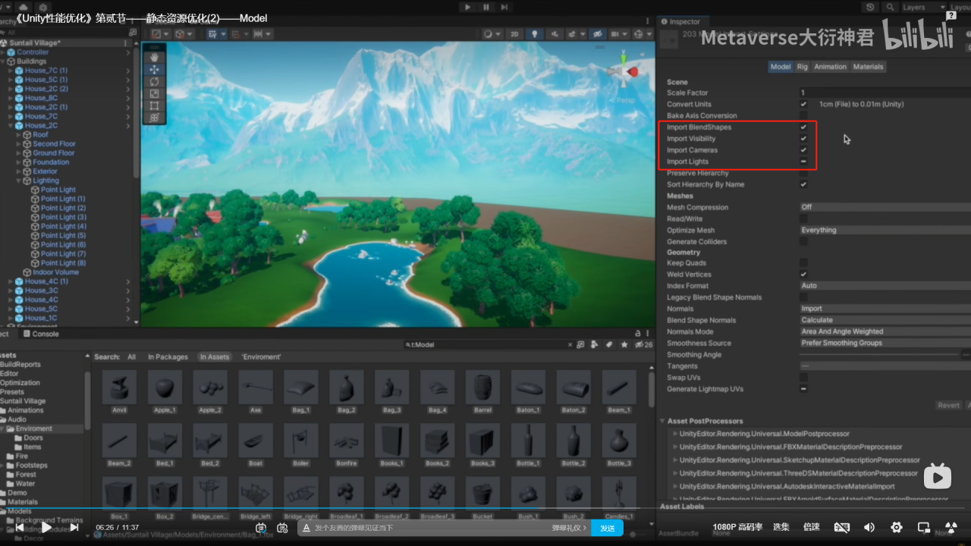Select the Rect tool in scene overlay
Screen dimensions: 971x546
pos(154,105)
